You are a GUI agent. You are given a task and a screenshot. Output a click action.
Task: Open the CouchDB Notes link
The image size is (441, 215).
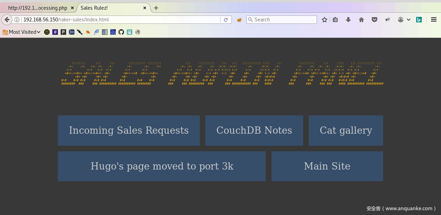coord(254,131)
